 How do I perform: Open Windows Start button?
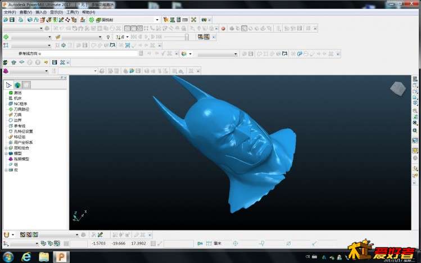[x=8, y=257]
